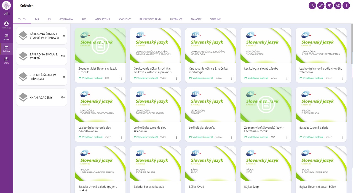Open options for Lexikológia: slovná zásoba card

[x=287, y=78]
